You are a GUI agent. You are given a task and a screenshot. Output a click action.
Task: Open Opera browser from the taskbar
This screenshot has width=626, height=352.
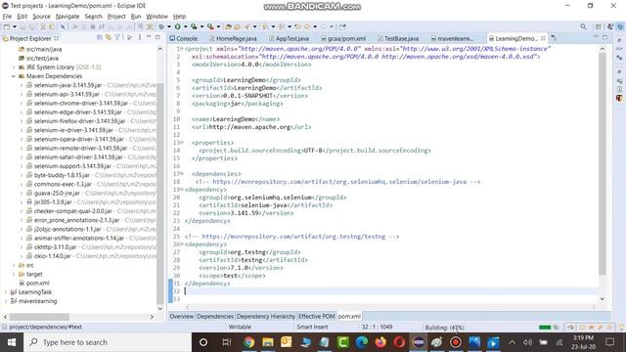click(x=399, y=342)
